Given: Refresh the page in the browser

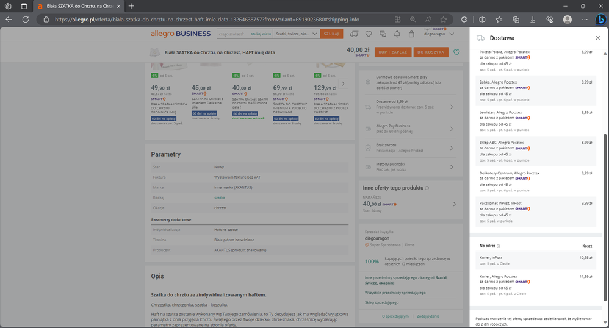Looking at the screenshot, I should pos(26,20).
